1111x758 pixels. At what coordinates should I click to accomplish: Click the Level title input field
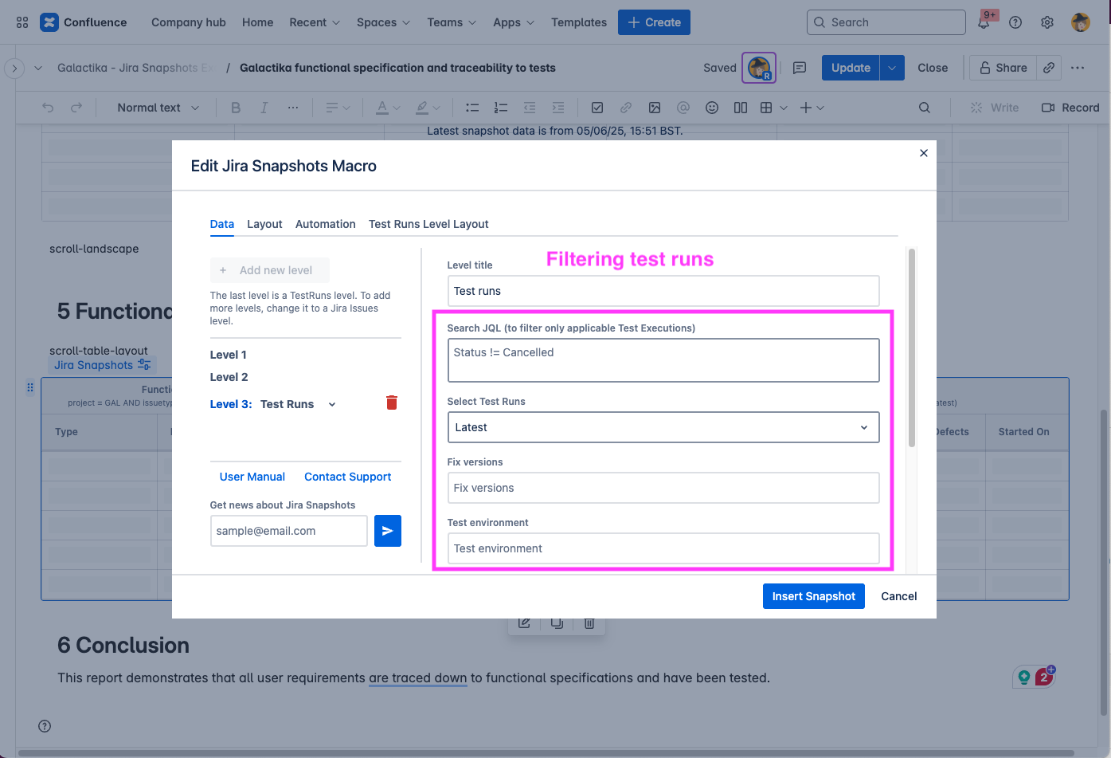click(x=663, y=291)
